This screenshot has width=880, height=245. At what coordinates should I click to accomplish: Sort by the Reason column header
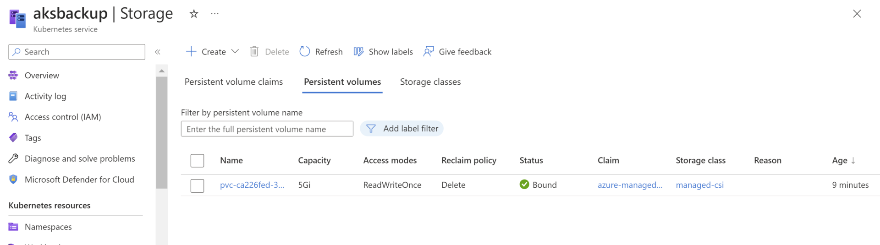pyautogui.click(x=768, y=160)
